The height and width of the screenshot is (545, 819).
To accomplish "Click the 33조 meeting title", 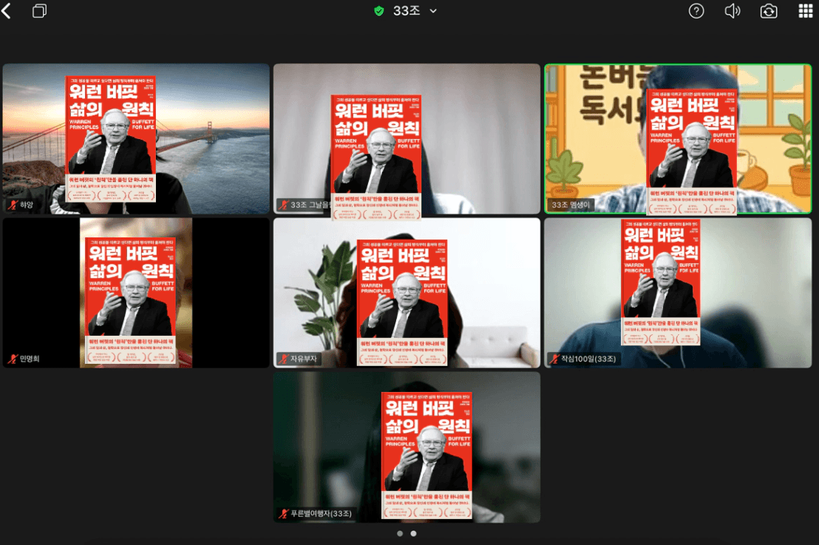I will pos(406,11).
